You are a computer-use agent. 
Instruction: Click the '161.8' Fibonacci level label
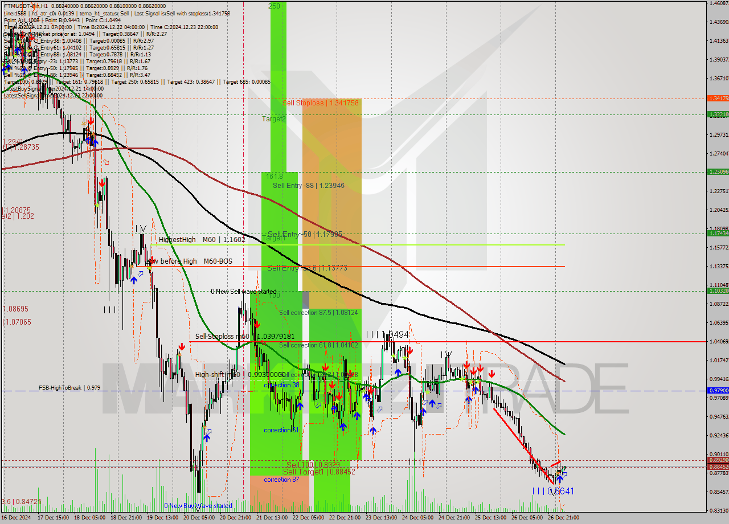pos(274,177)
